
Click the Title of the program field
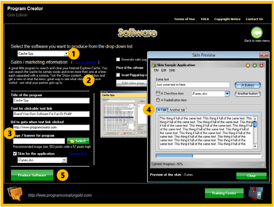tap(51, 100)
